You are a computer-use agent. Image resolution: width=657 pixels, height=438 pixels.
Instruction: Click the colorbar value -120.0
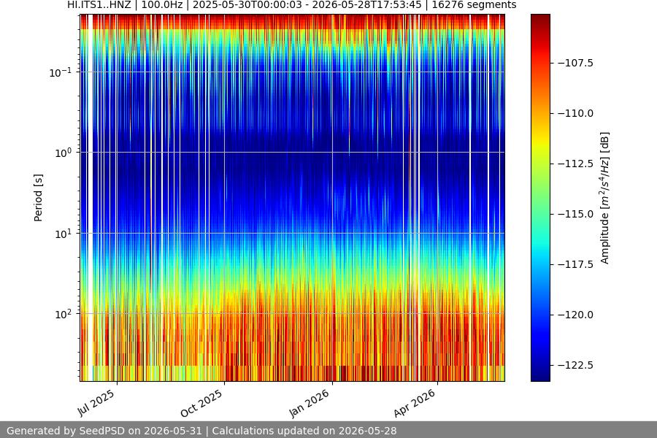coord(575,315)
